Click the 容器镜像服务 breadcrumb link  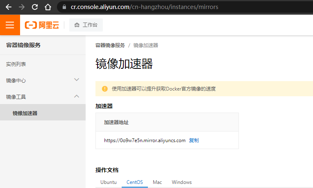(x=110, y=45)
